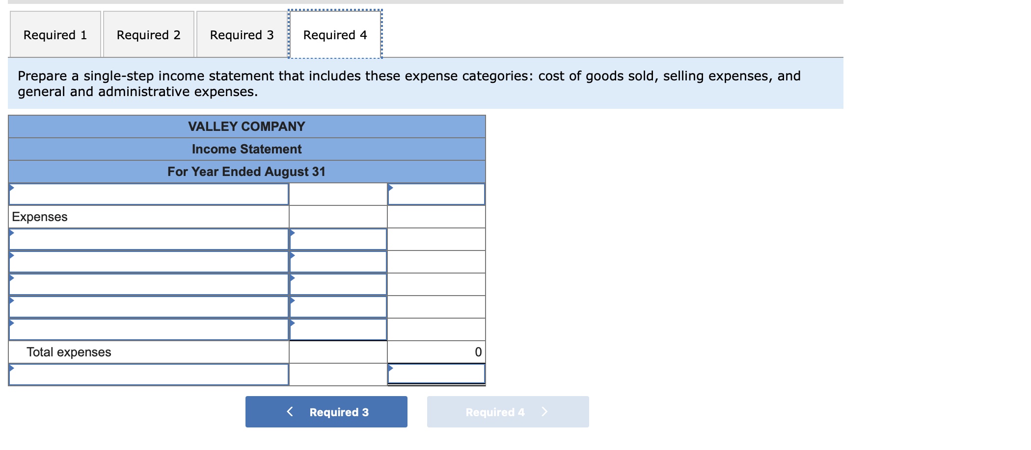1031x450 pixels.
Task: Open the revenue account dropdown below the statement heading
Action: (x=147, y=194)
